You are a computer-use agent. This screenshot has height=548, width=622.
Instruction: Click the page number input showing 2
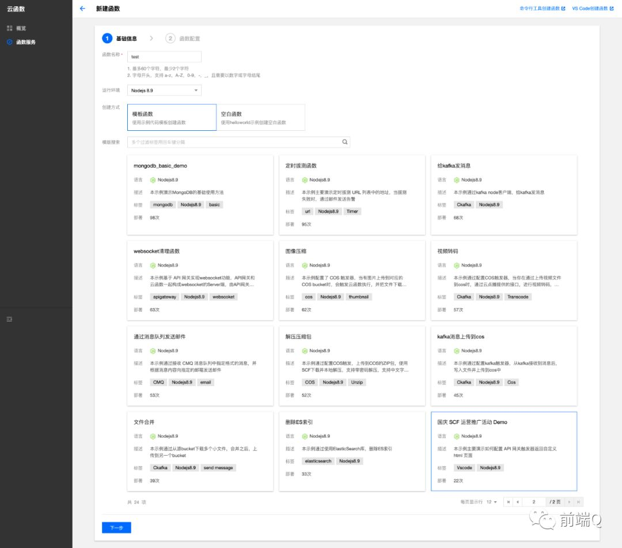[534, 502]
